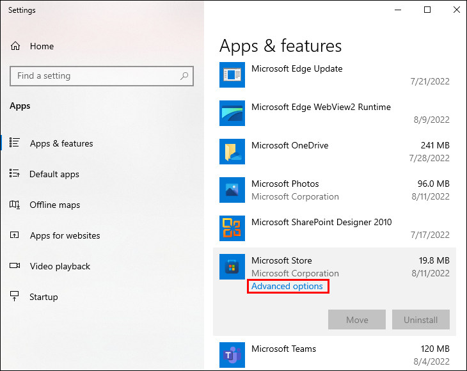Click the 7/17/2022 install date
This screenshot has height=371, width=467.
point(430,235)
